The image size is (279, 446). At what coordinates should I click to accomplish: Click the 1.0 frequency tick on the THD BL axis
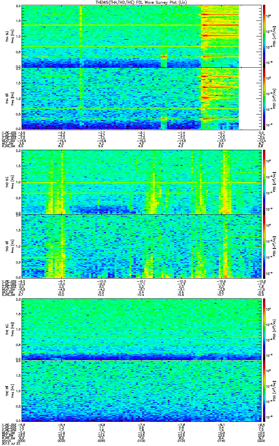click(18, 182)
